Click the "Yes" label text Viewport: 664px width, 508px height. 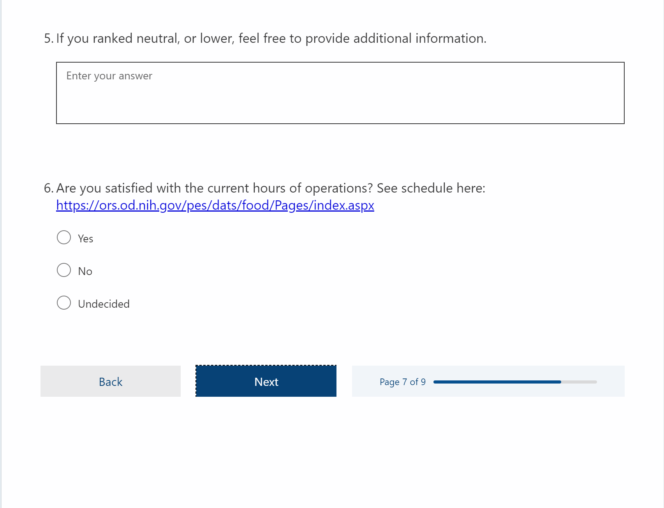click(86, 239)
